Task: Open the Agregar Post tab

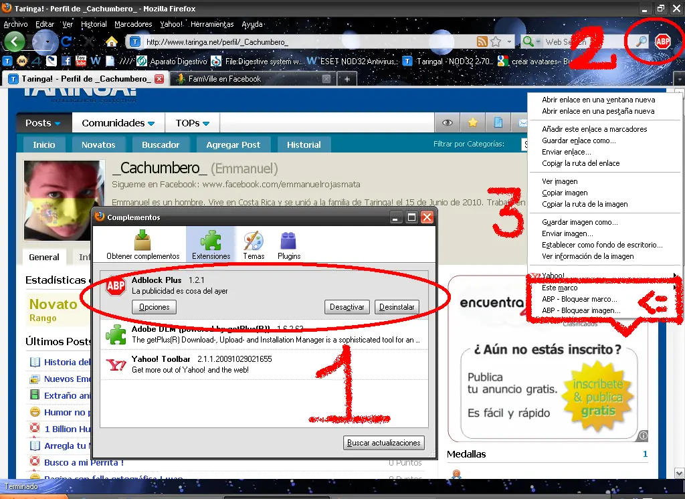Action: pos(233,144)
